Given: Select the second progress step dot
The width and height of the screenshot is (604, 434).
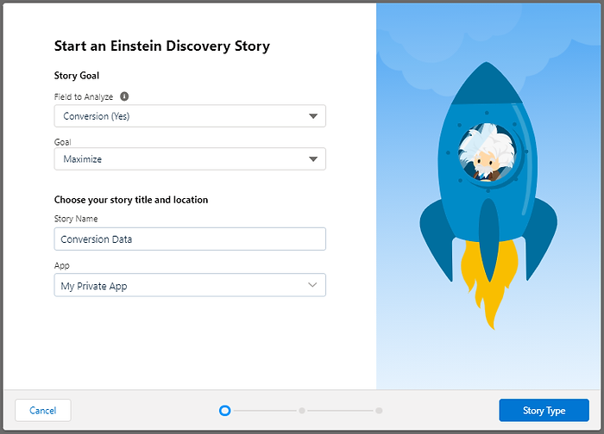Looking at the screenshot, I should 302,411.
